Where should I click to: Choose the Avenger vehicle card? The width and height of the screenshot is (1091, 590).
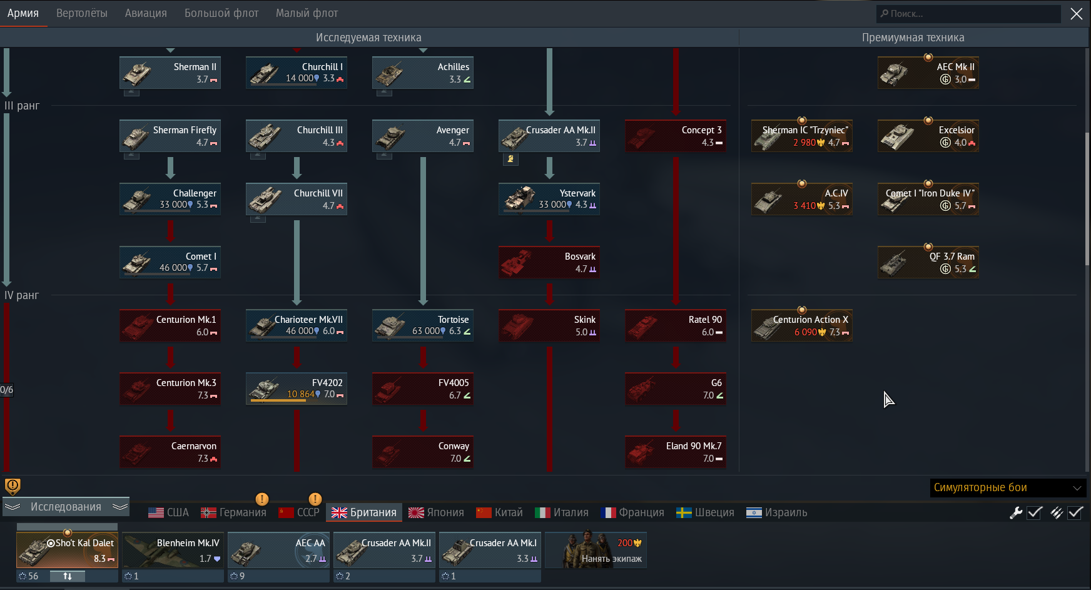point(423,136)
